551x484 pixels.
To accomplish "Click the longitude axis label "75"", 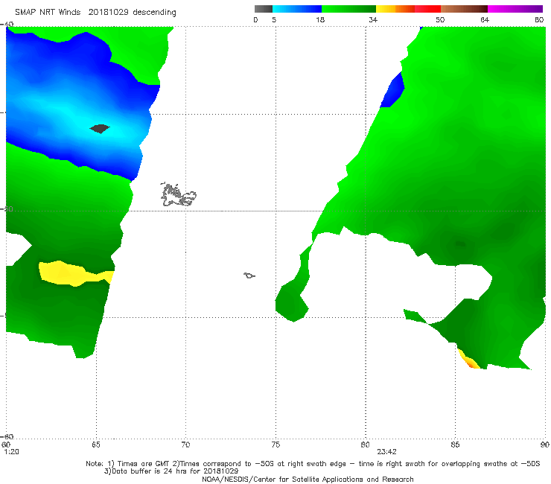I will [x=275, y=445].
